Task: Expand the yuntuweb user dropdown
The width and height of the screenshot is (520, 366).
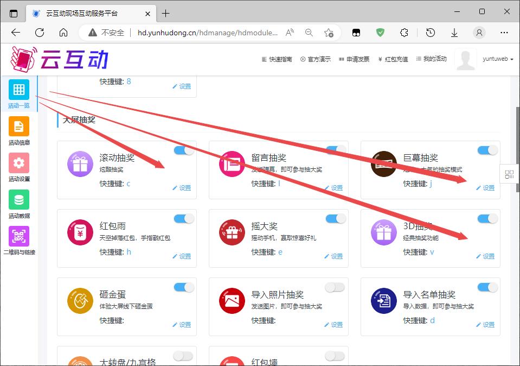Action: 498,59
